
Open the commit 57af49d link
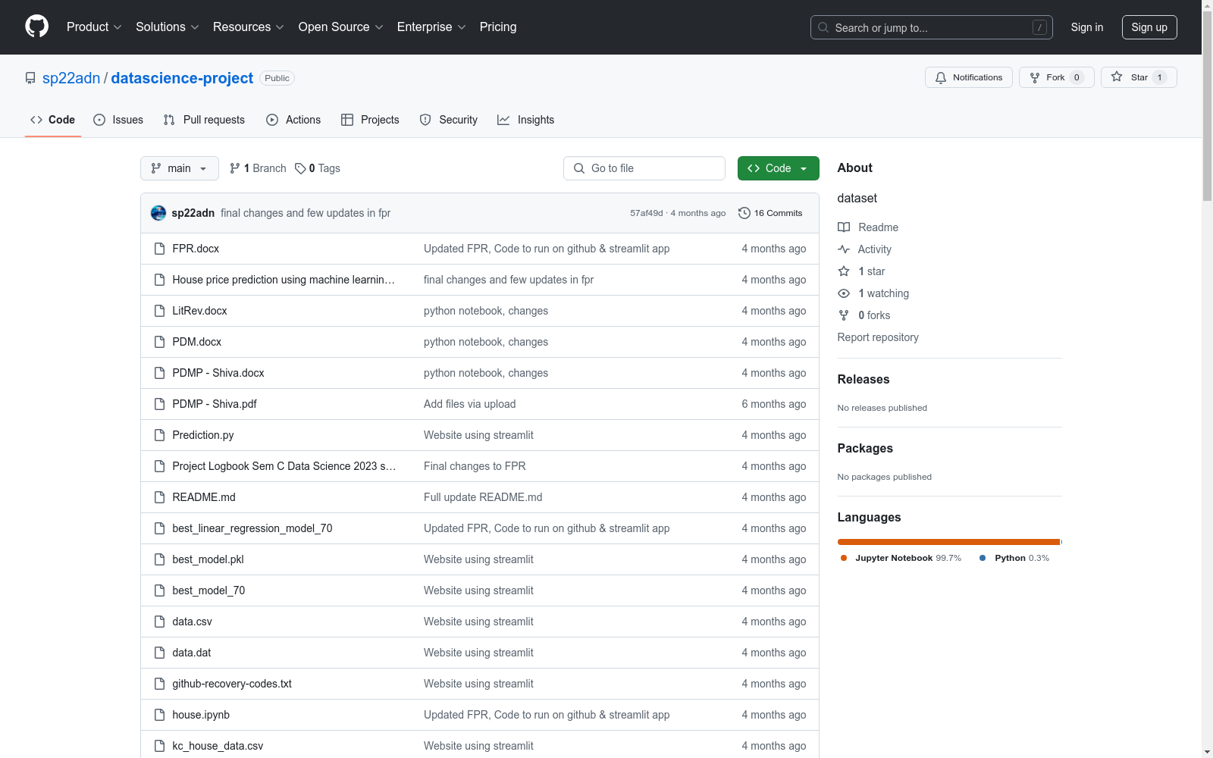tap(647, 213)
